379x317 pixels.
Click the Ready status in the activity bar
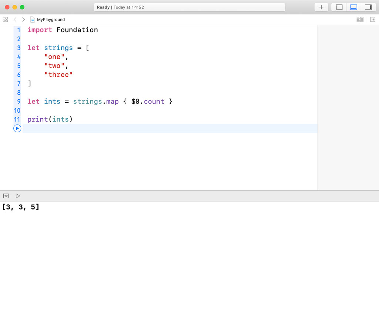coord(103,7)
